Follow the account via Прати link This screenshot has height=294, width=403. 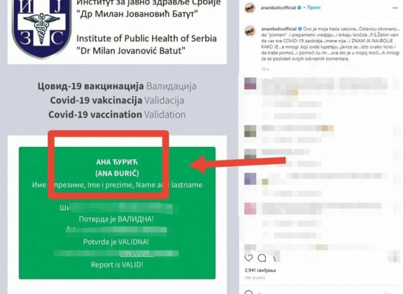(314, 7)
